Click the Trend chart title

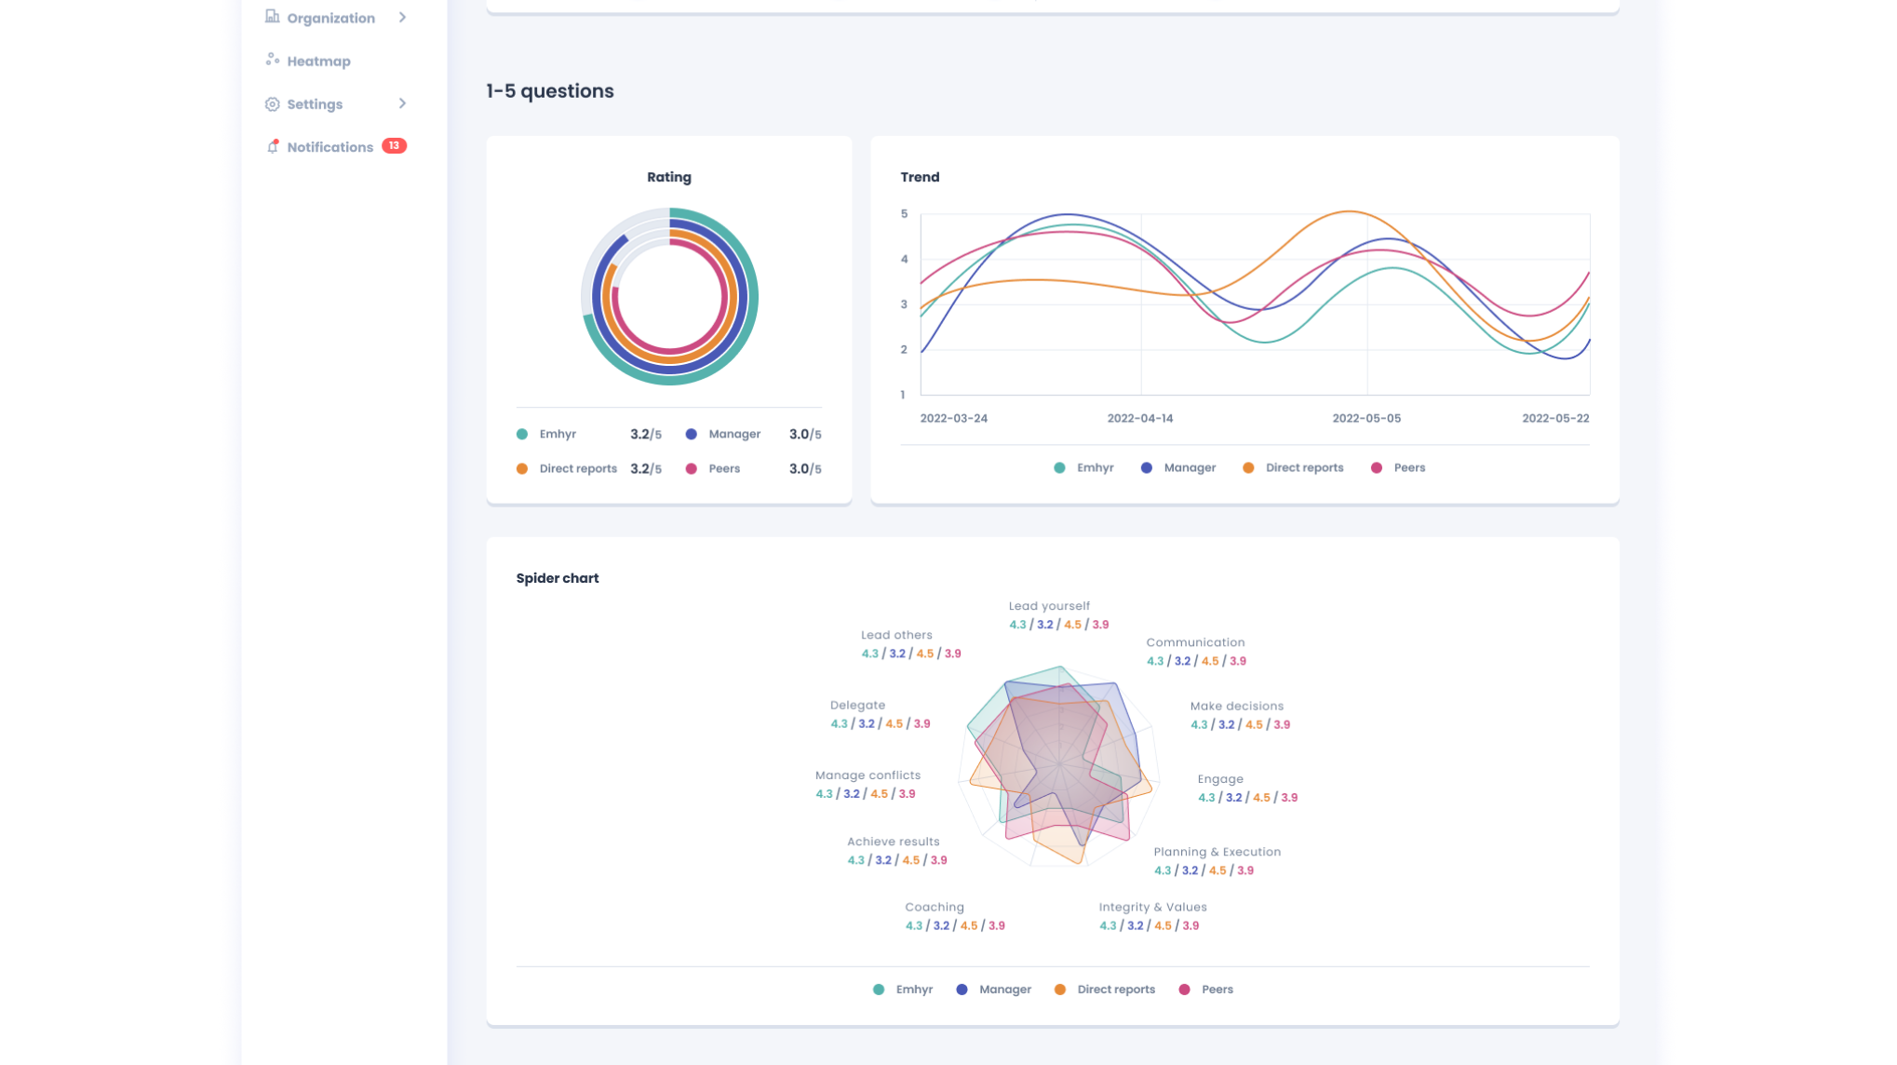920,177
